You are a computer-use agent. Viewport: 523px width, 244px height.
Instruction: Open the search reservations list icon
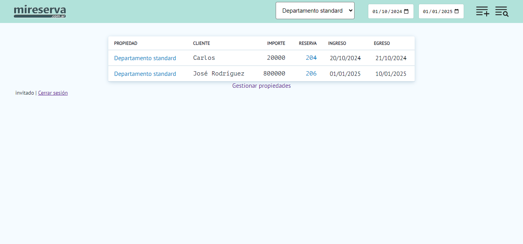pos(502,11)
